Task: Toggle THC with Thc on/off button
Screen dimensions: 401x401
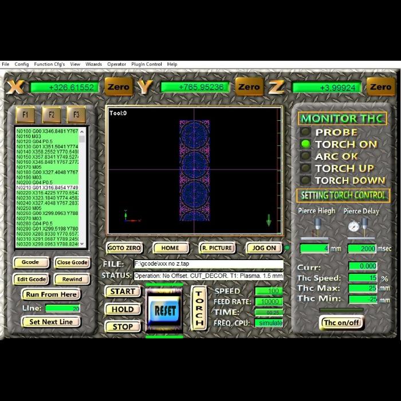Action: pos(341,323)
